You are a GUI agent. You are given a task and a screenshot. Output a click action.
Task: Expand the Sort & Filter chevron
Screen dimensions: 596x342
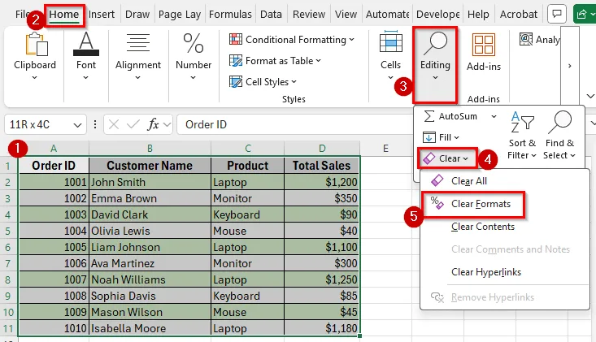pyautogui.click(x=533, y=155)
